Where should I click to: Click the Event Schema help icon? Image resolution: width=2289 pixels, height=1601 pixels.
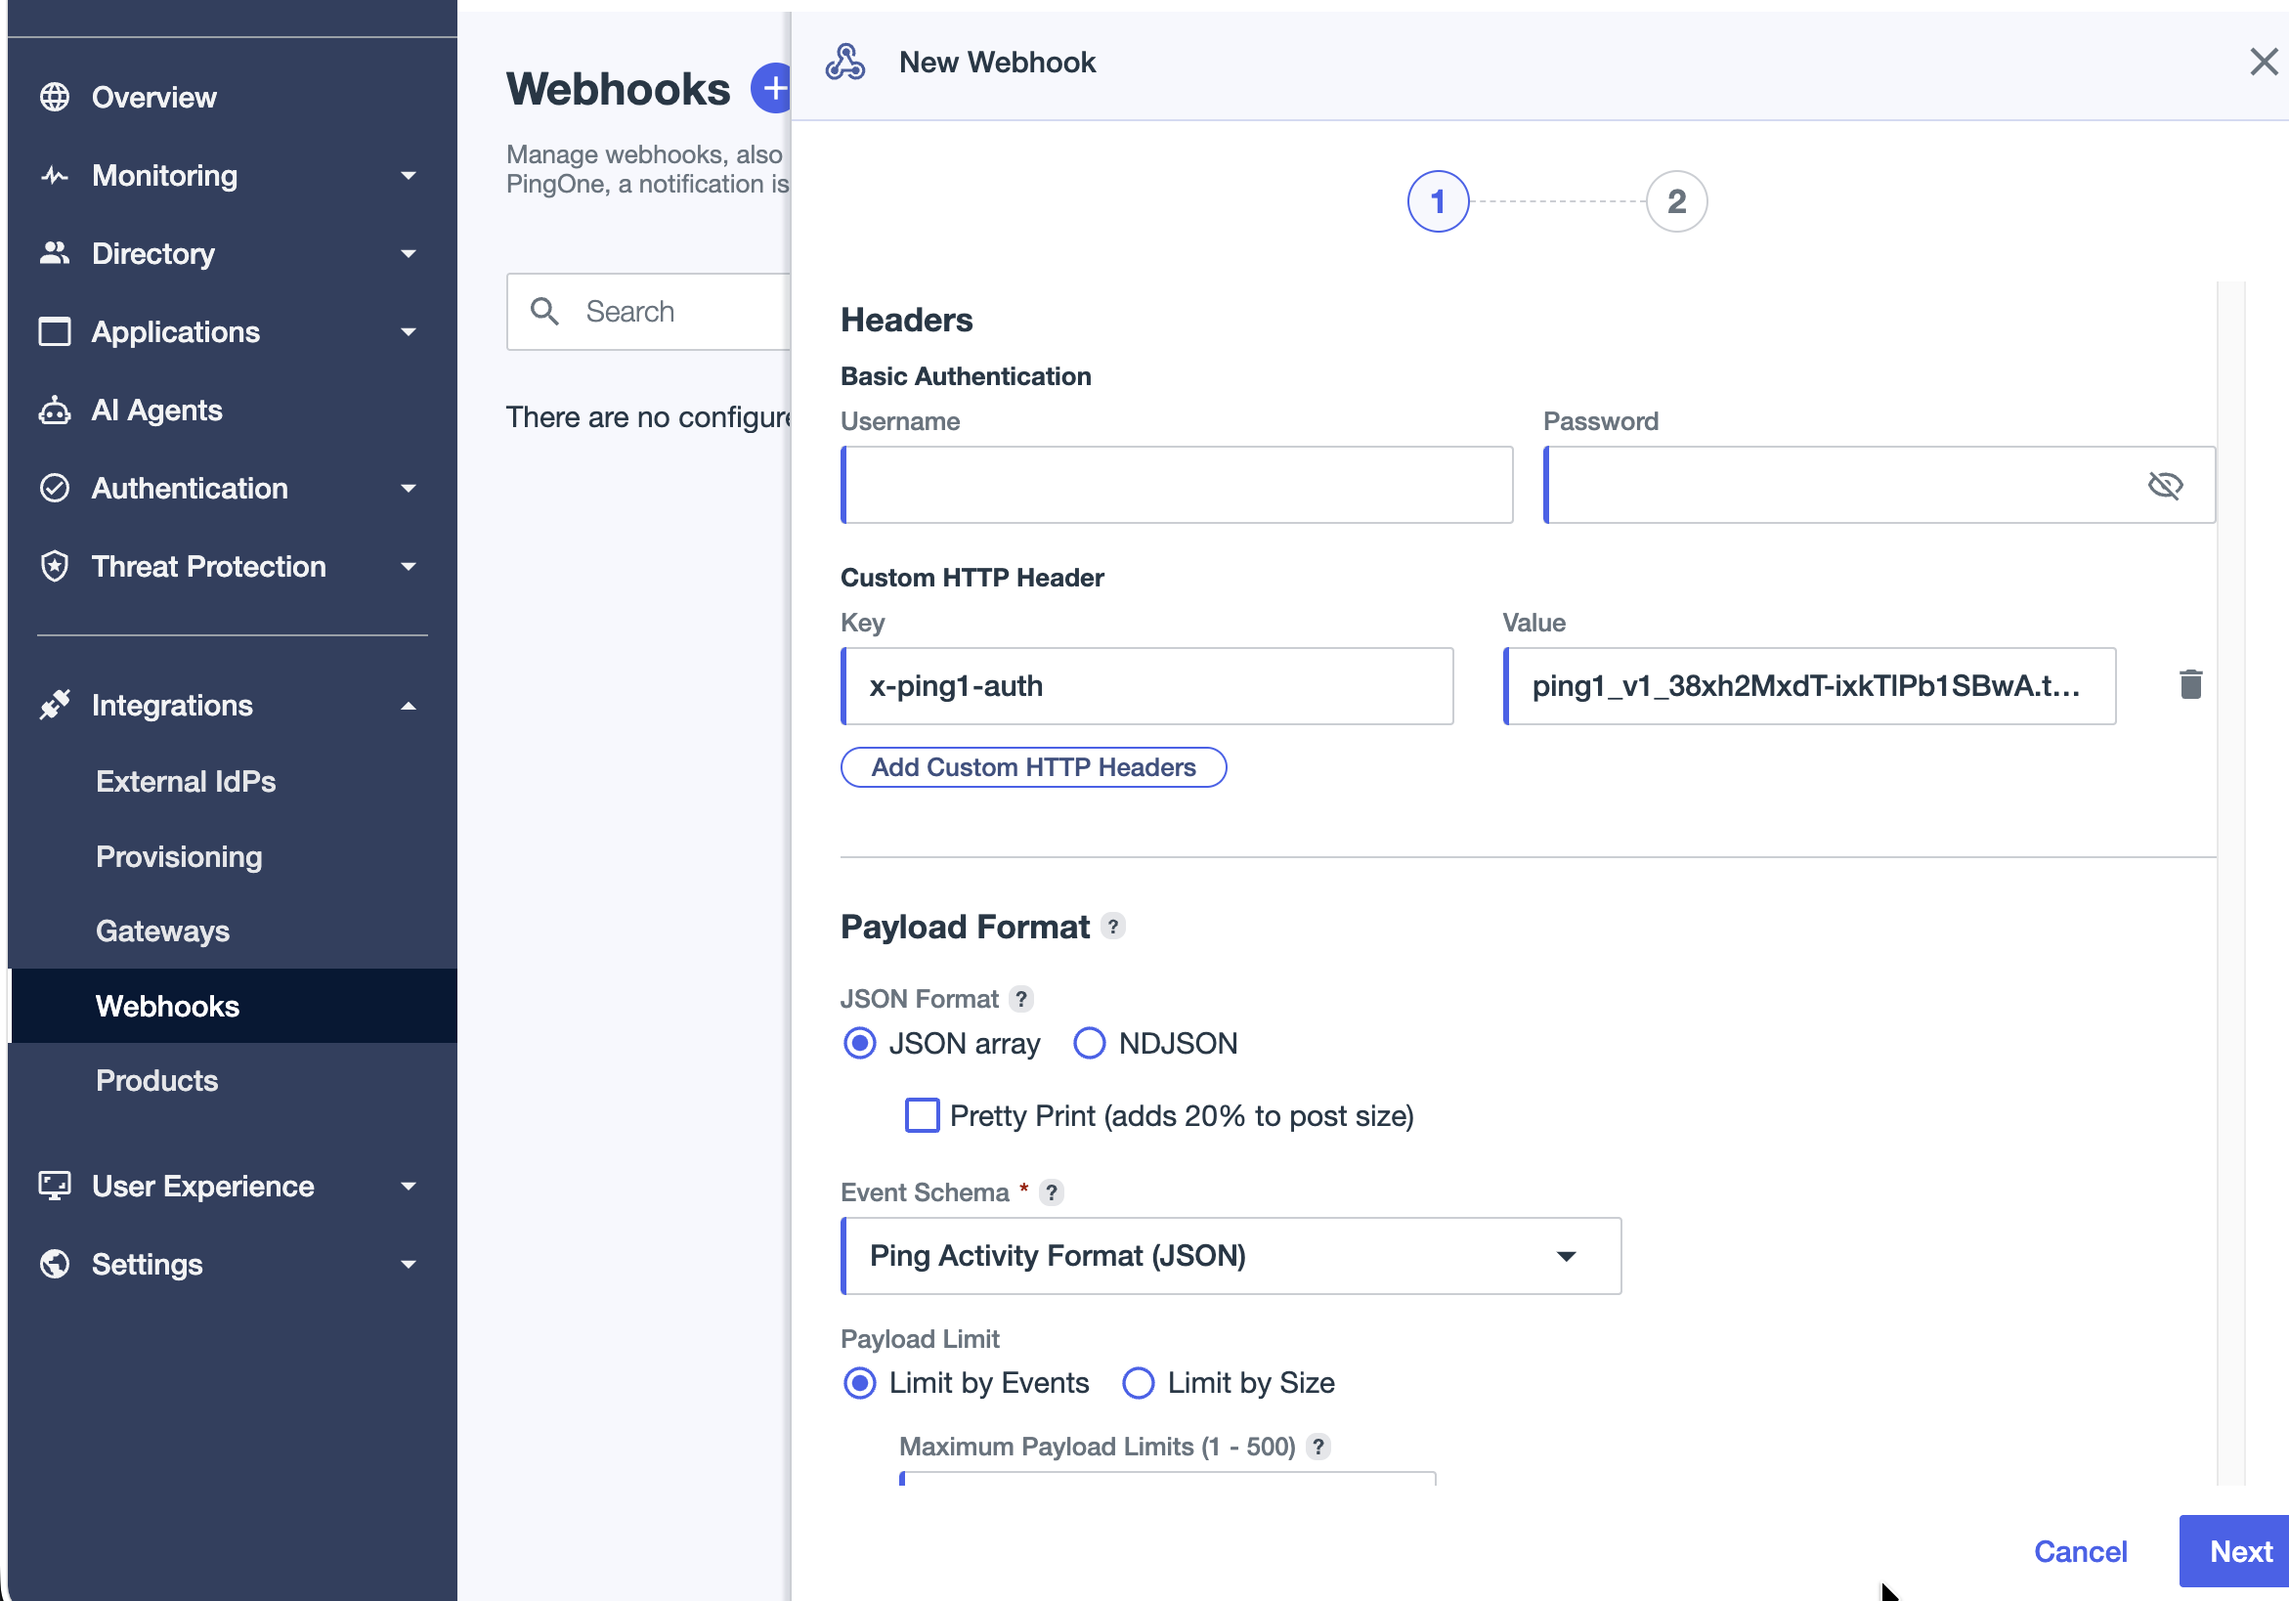1051,1192
